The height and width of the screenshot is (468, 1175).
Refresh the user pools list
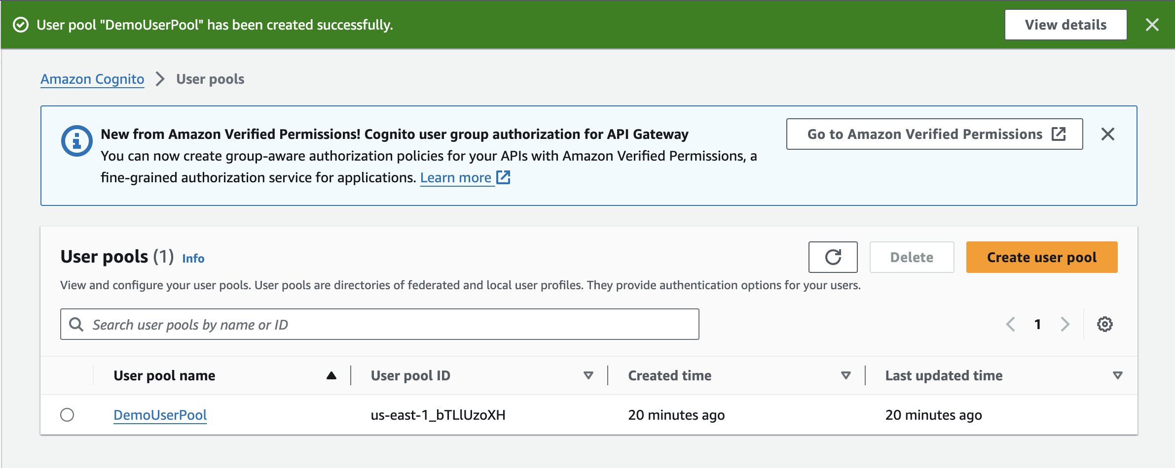(833, 257)
